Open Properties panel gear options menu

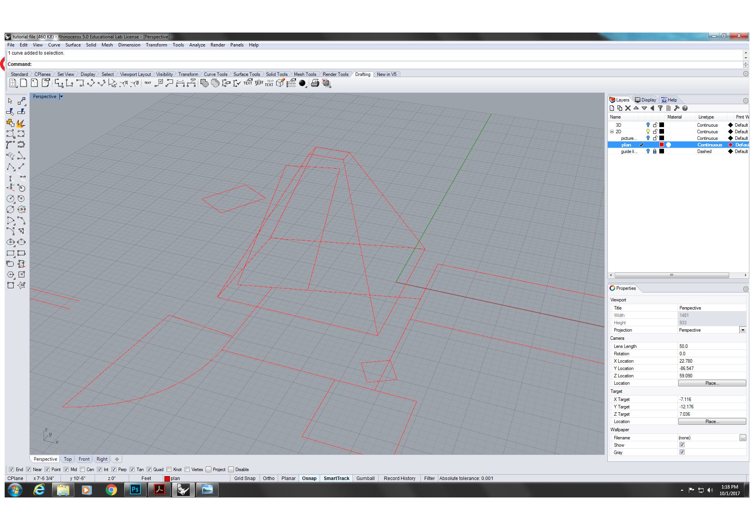click(x=745, y=289)
